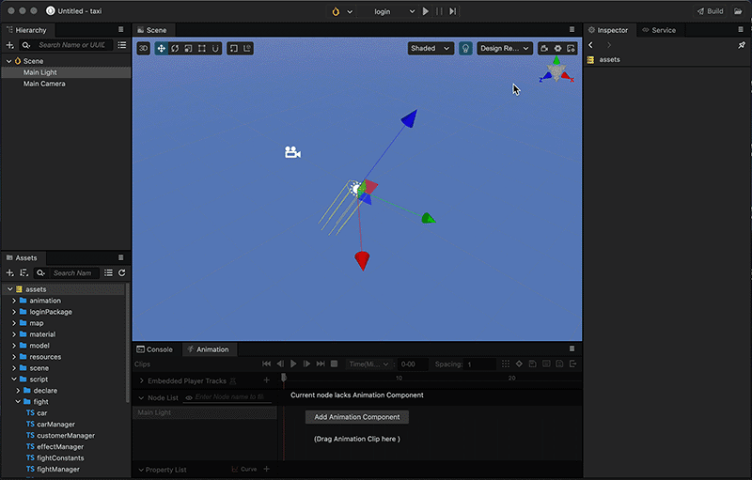The width and height of the screenshot is (752, 480).
Task: Click the timeline ruler at frame 10
Action: (x=398, y=378)
